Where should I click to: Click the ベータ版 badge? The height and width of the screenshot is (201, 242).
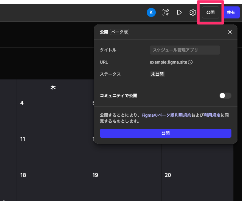point(119,32)
